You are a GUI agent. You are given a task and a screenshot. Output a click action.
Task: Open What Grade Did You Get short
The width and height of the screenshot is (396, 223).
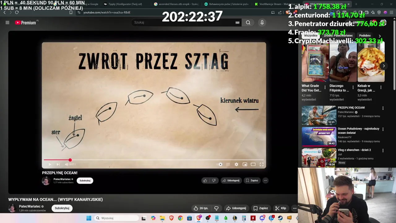(315, 62)
